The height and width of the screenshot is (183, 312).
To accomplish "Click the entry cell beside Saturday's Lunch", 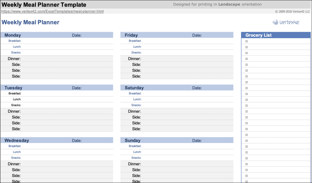I will coord(188,99).
